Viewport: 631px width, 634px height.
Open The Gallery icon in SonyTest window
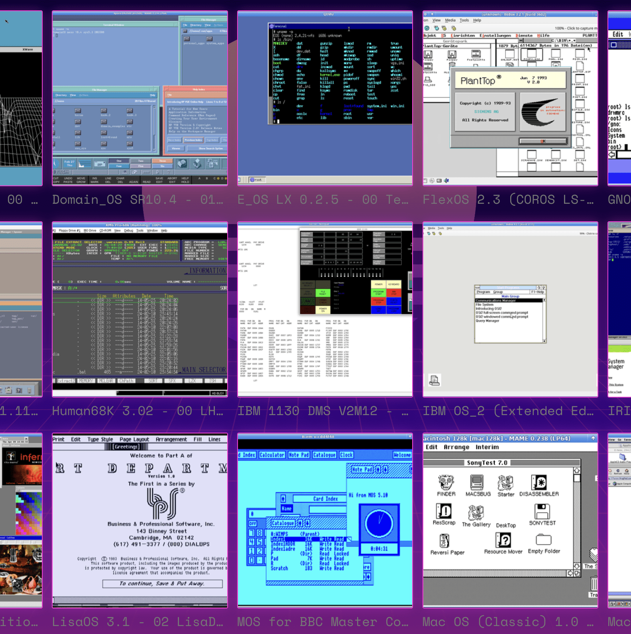pos(476,516)
